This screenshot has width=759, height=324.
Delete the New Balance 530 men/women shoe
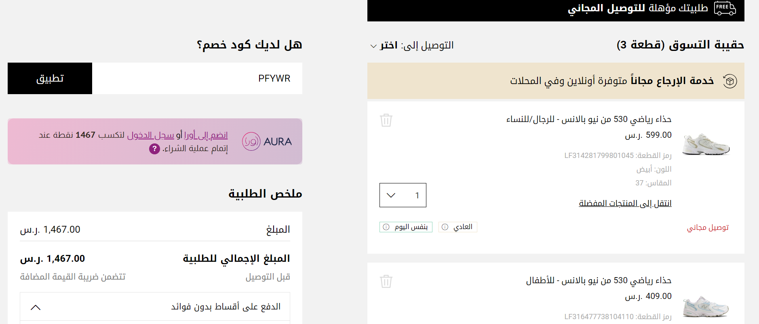(x=386, y=120)
